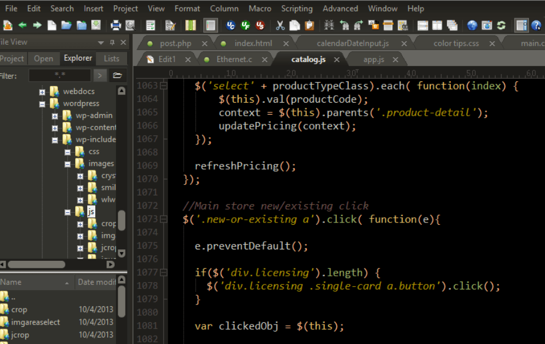This screenshot has height=344, width=545.
Task: Select the wp-content folder in tree
Action: 96,127
